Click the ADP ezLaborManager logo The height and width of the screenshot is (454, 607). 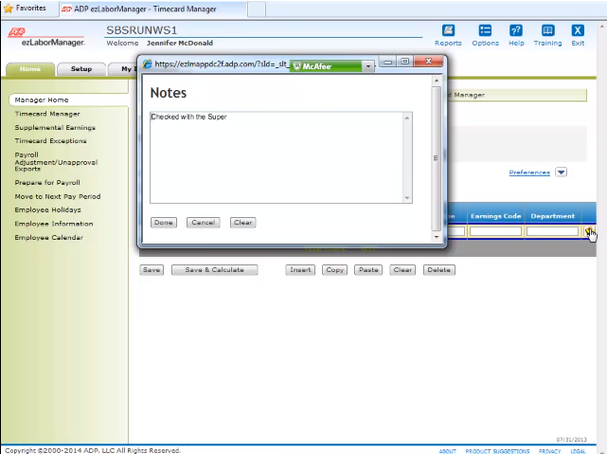(x=45, y=37)
